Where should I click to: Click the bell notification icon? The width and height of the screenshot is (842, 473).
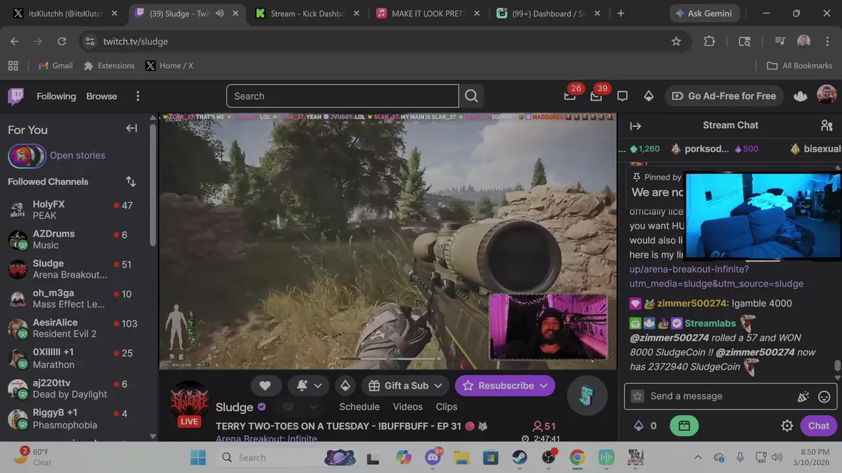coord(303,386)
